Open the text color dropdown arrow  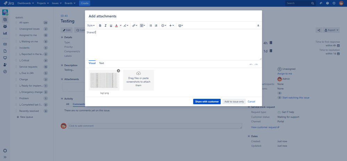pyautogui.click(x=121, y=25)
